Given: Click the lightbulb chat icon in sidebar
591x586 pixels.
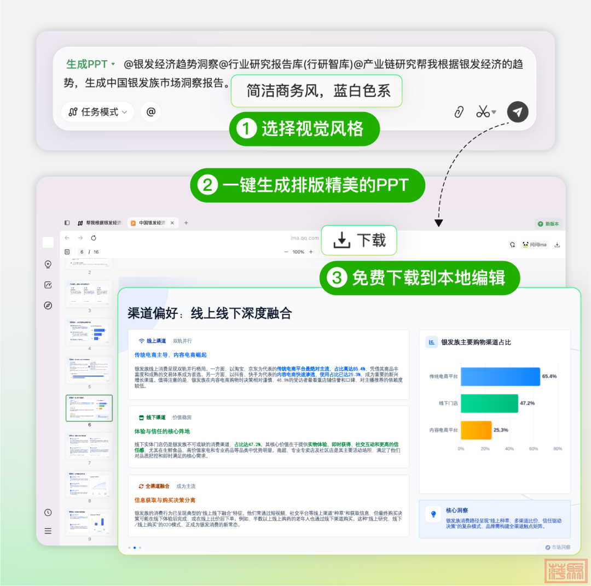Looking at the screenshot, I should coord(48,265).
